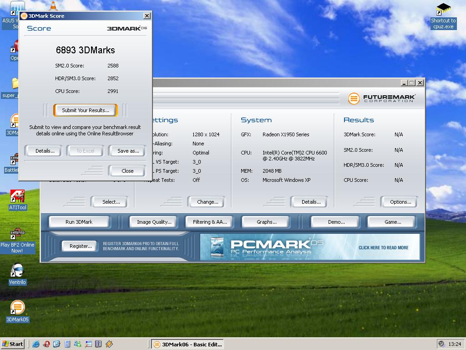Click Submit Your Results button
Screen dimensions: 466x350
86,110
